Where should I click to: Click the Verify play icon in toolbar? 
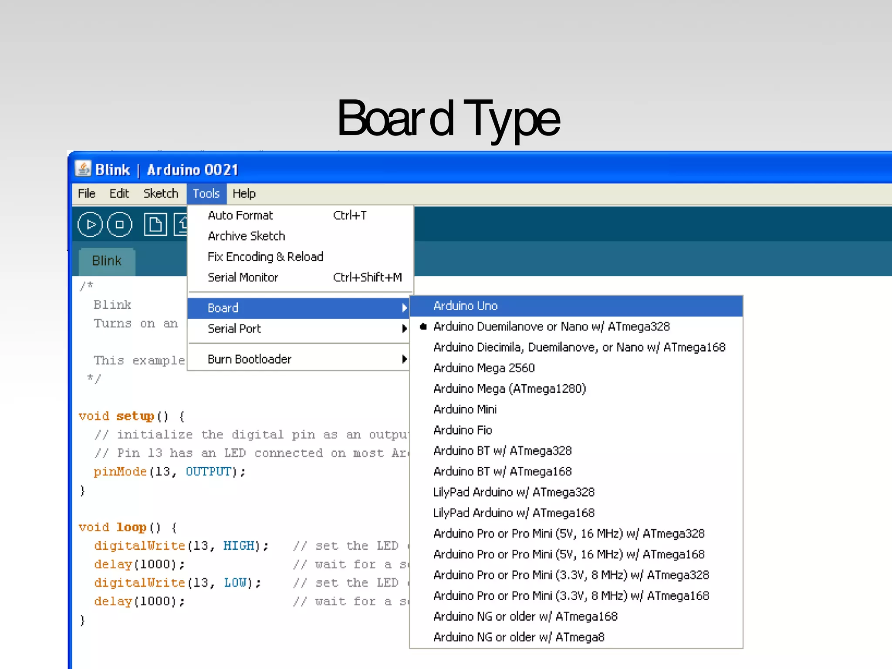(x=90, y=224)
